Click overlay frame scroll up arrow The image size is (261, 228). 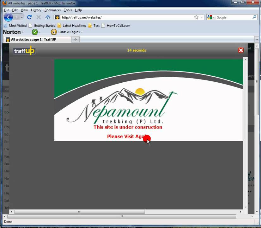click(245, 60)
